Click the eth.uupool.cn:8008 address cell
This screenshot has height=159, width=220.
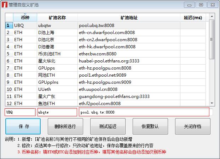pos(129,89)
